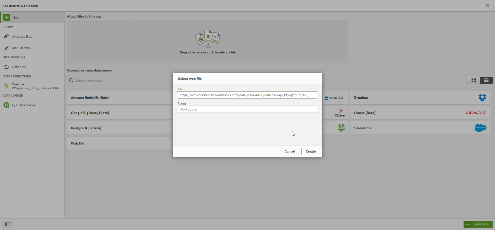Image resolution: width=495 pixels, height=230 pixels.
Task: Select the Google BigQuery (Beta) connector
Action: click(120, 113)
